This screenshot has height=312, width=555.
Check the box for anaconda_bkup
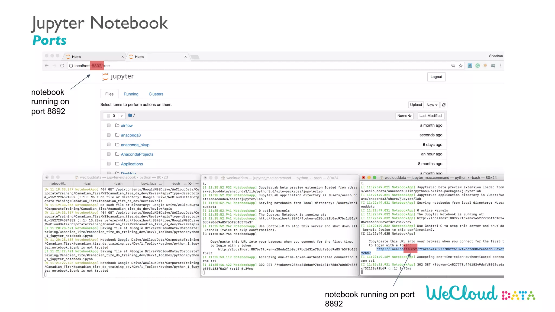[x=109, y=144]
